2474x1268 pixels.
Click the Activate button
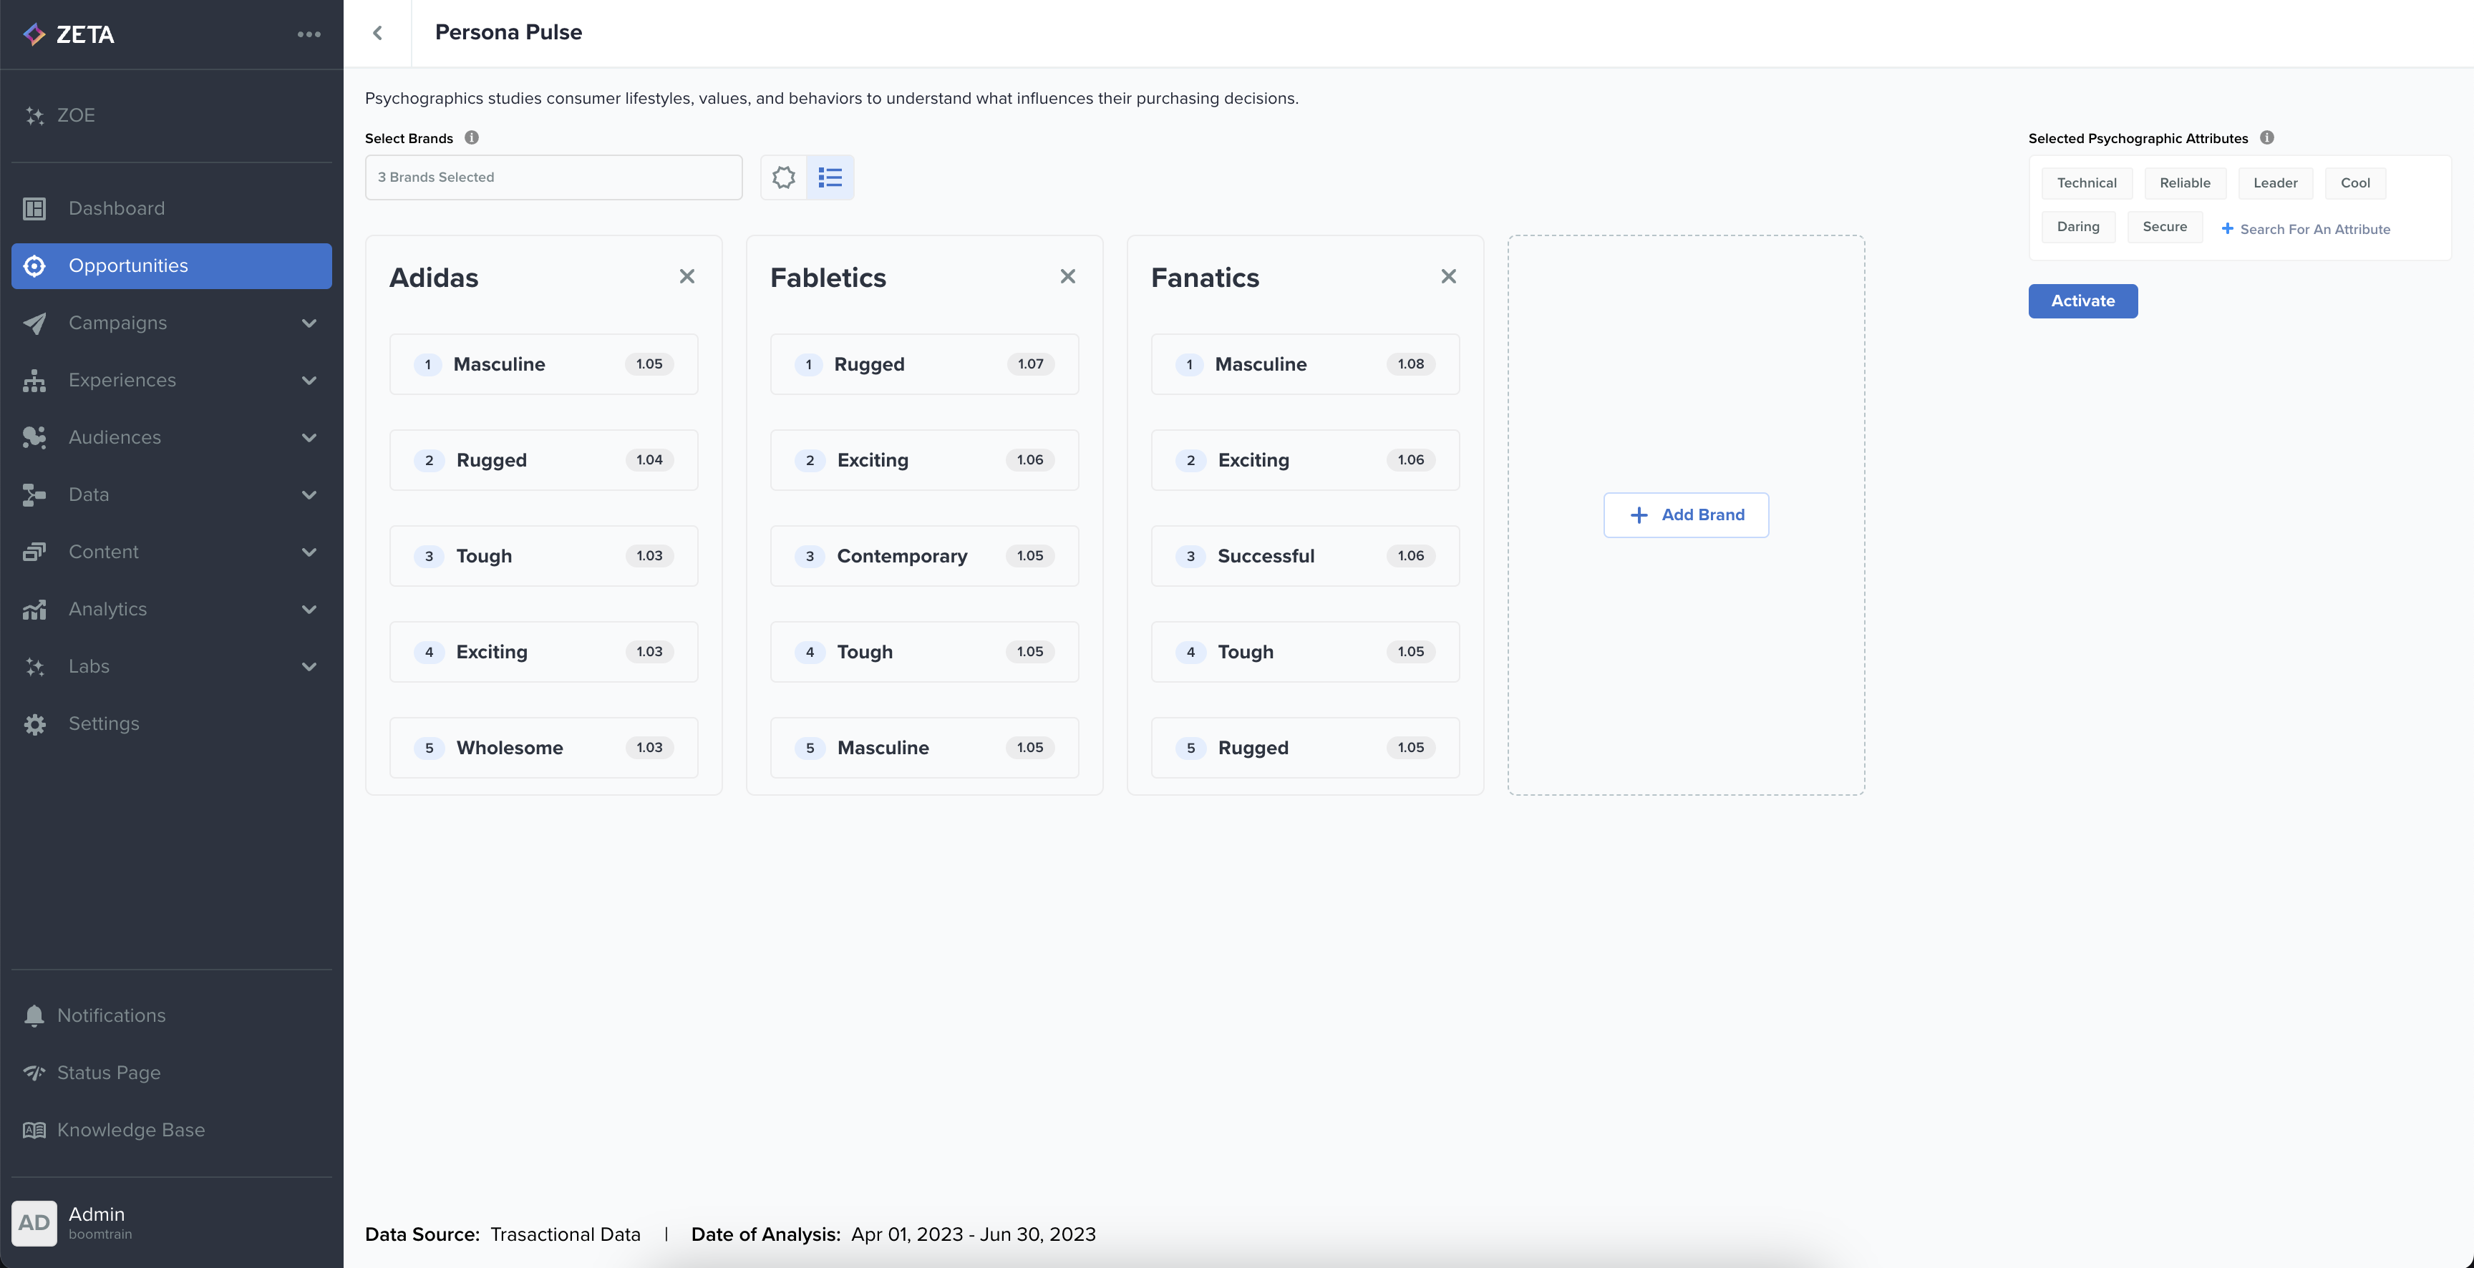pos(2082,301)
